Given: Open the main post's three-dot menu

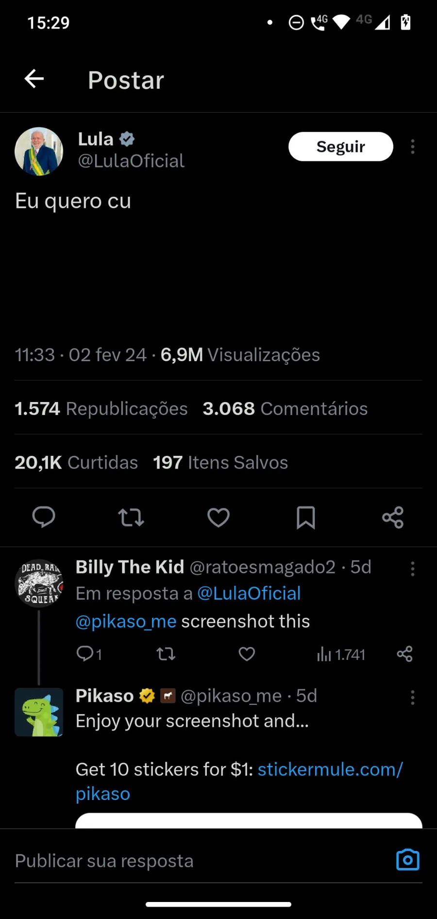Looking at the screenshot, I should tap(413, 147).
